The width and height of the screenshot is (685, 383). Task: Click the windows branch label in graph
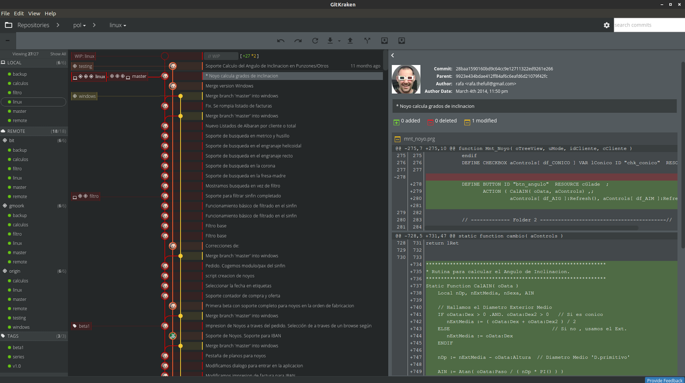(x=84, y=96)
